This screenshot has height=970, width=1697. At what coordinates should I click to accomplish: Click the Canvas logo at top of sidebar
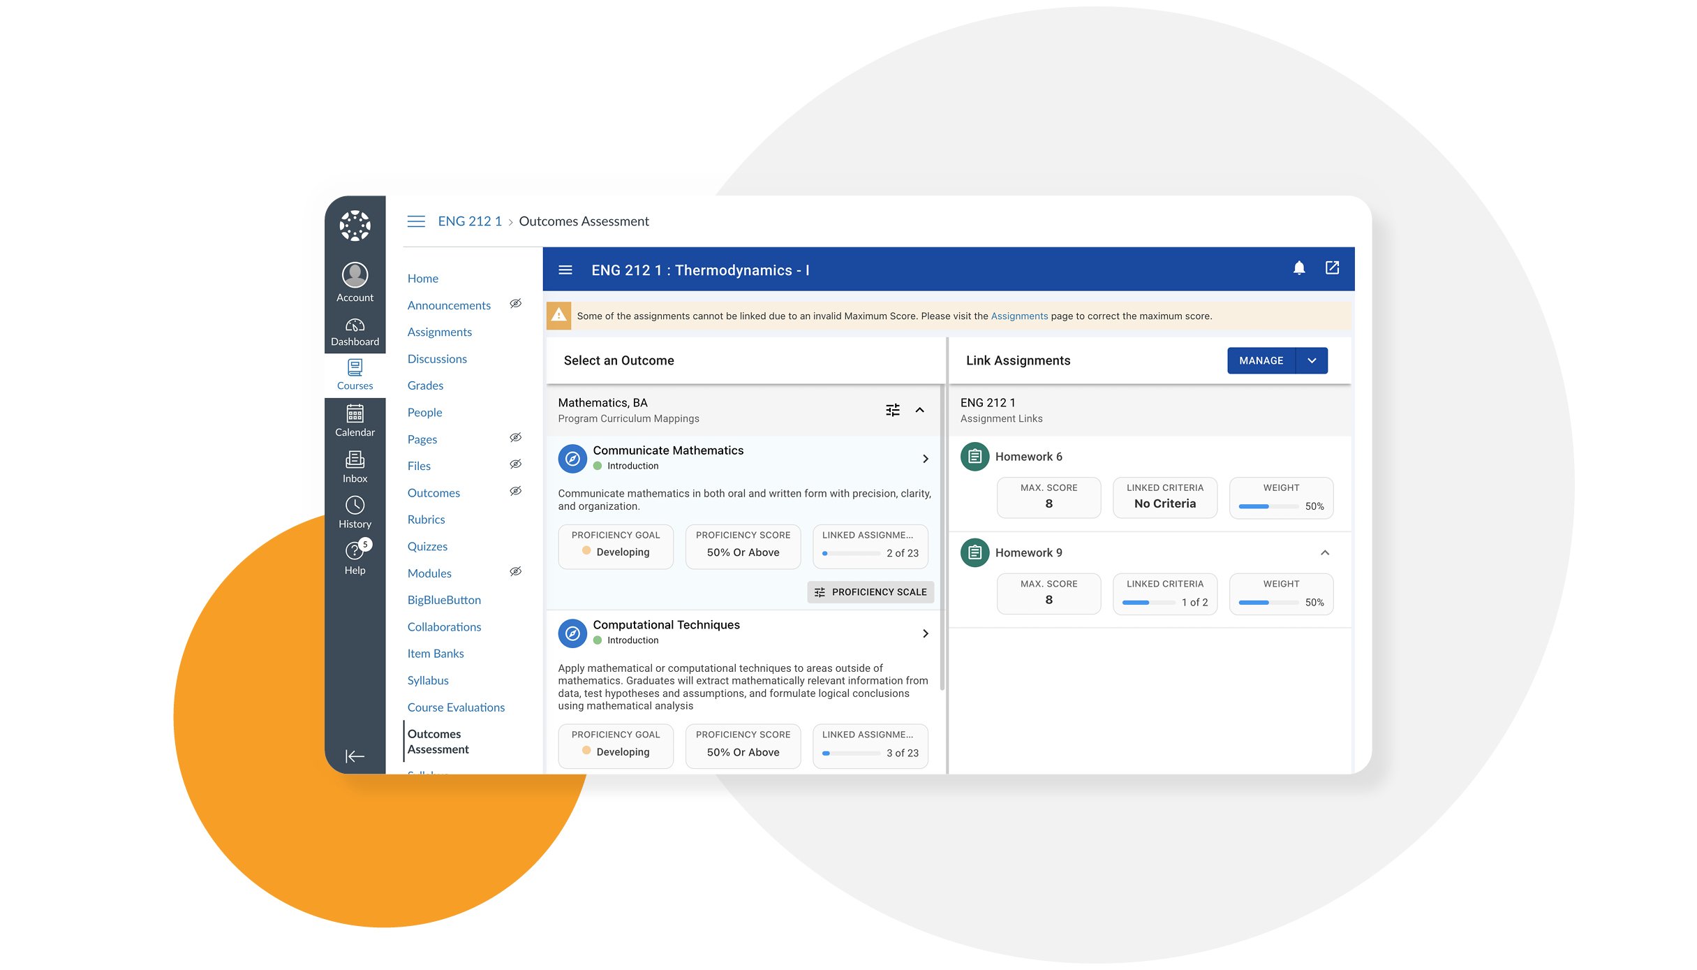(x=355, y=226)
